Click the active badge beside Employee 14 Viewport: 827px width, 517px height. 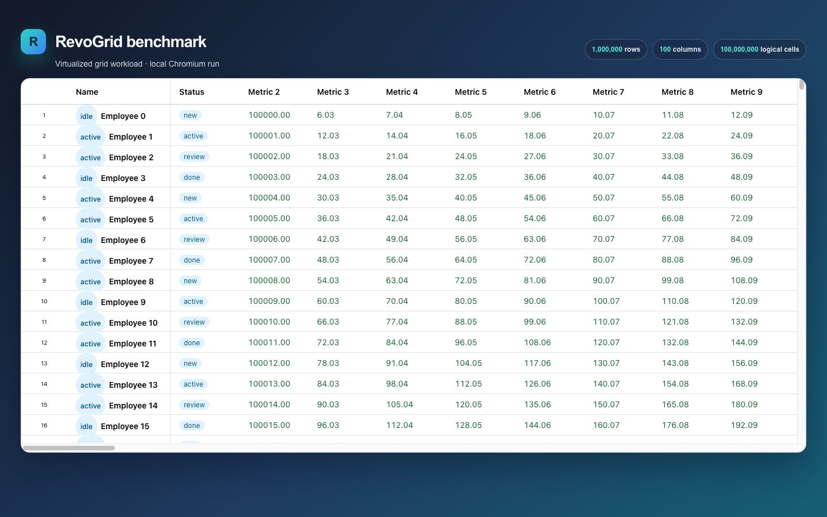coord(91,406)
